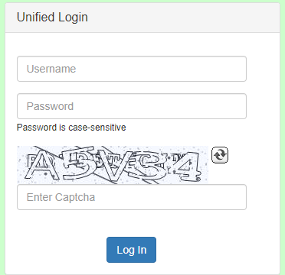Activate the Enter Captcha text box

(132, 197)
